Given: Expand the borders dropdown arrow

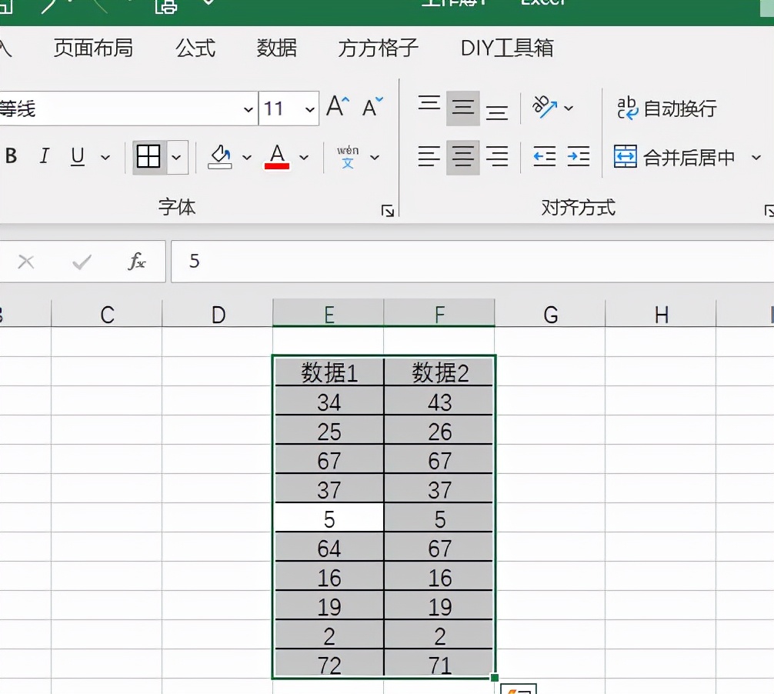Looking at the screenshot, I should pyautogui.click(x=177, y=158).
